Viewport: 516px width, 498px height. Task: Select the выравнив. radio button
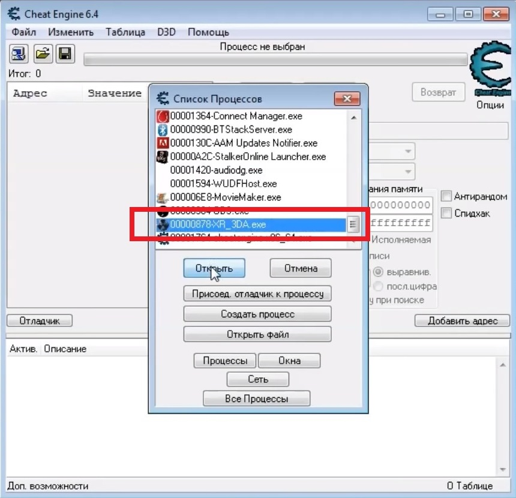(379, 272)
